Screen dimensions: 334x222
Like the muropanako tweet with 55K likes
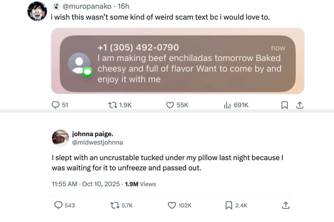point(170,105)
